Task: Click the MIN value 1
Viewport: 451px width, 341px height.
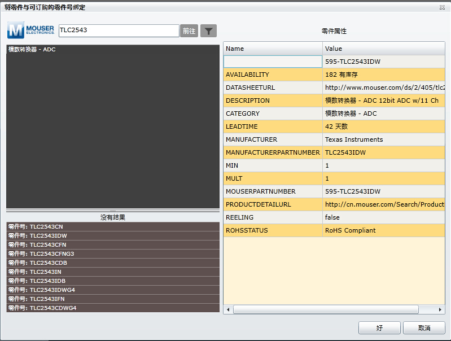Action: click(384, 165)
